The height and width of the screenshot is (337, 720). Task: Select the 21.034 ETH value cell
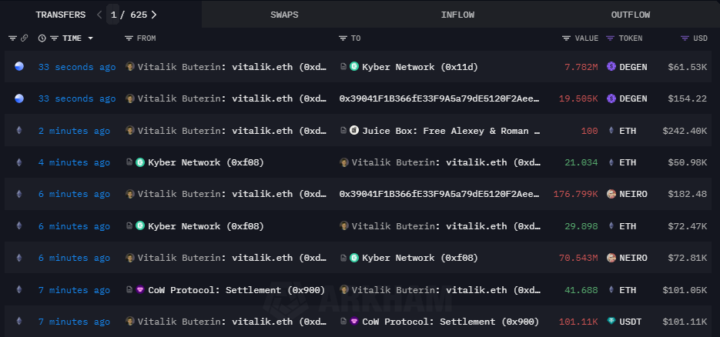[581, 162]
